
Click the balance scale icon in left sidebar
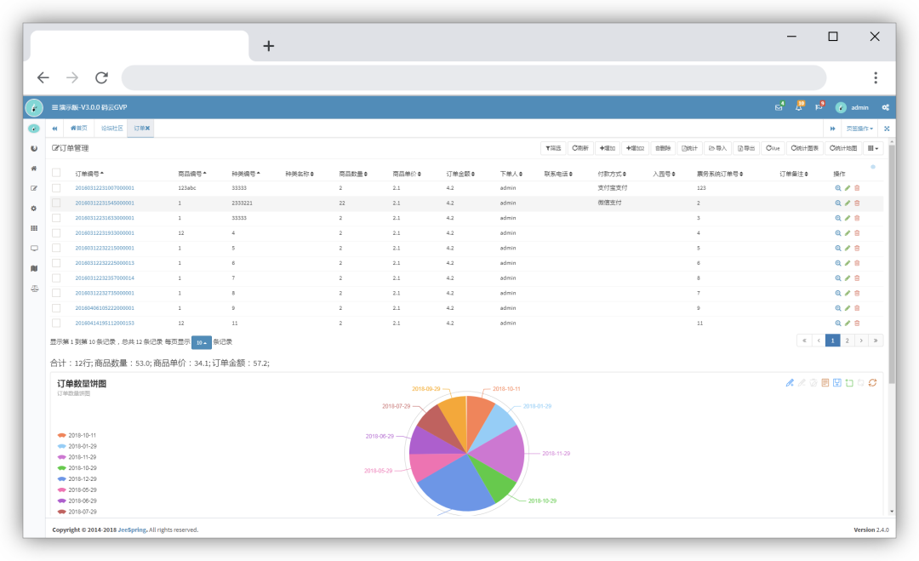34,288
